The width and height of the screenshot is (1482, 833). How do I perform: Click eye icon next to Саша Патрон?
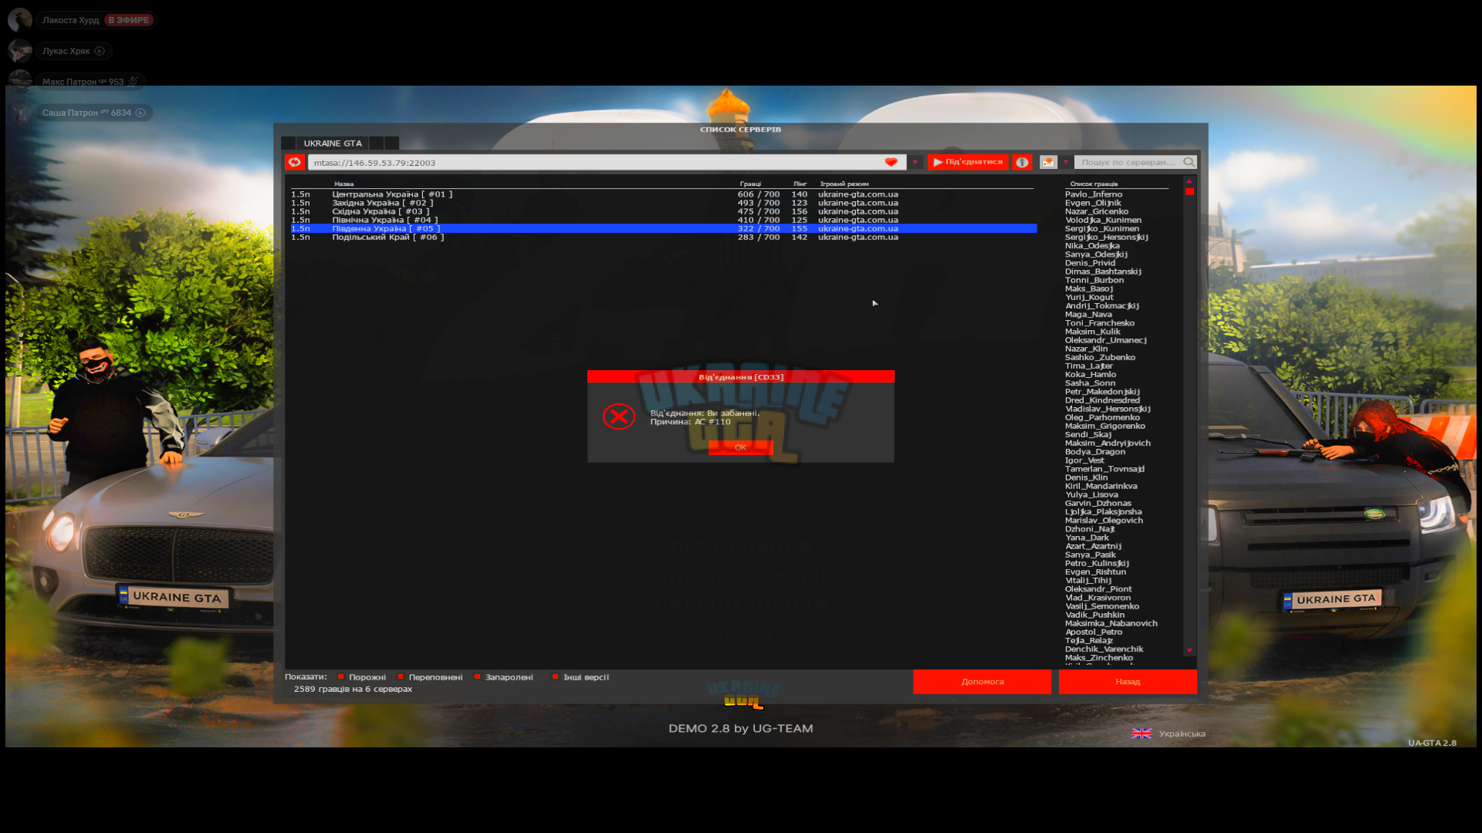pos(140,113)
